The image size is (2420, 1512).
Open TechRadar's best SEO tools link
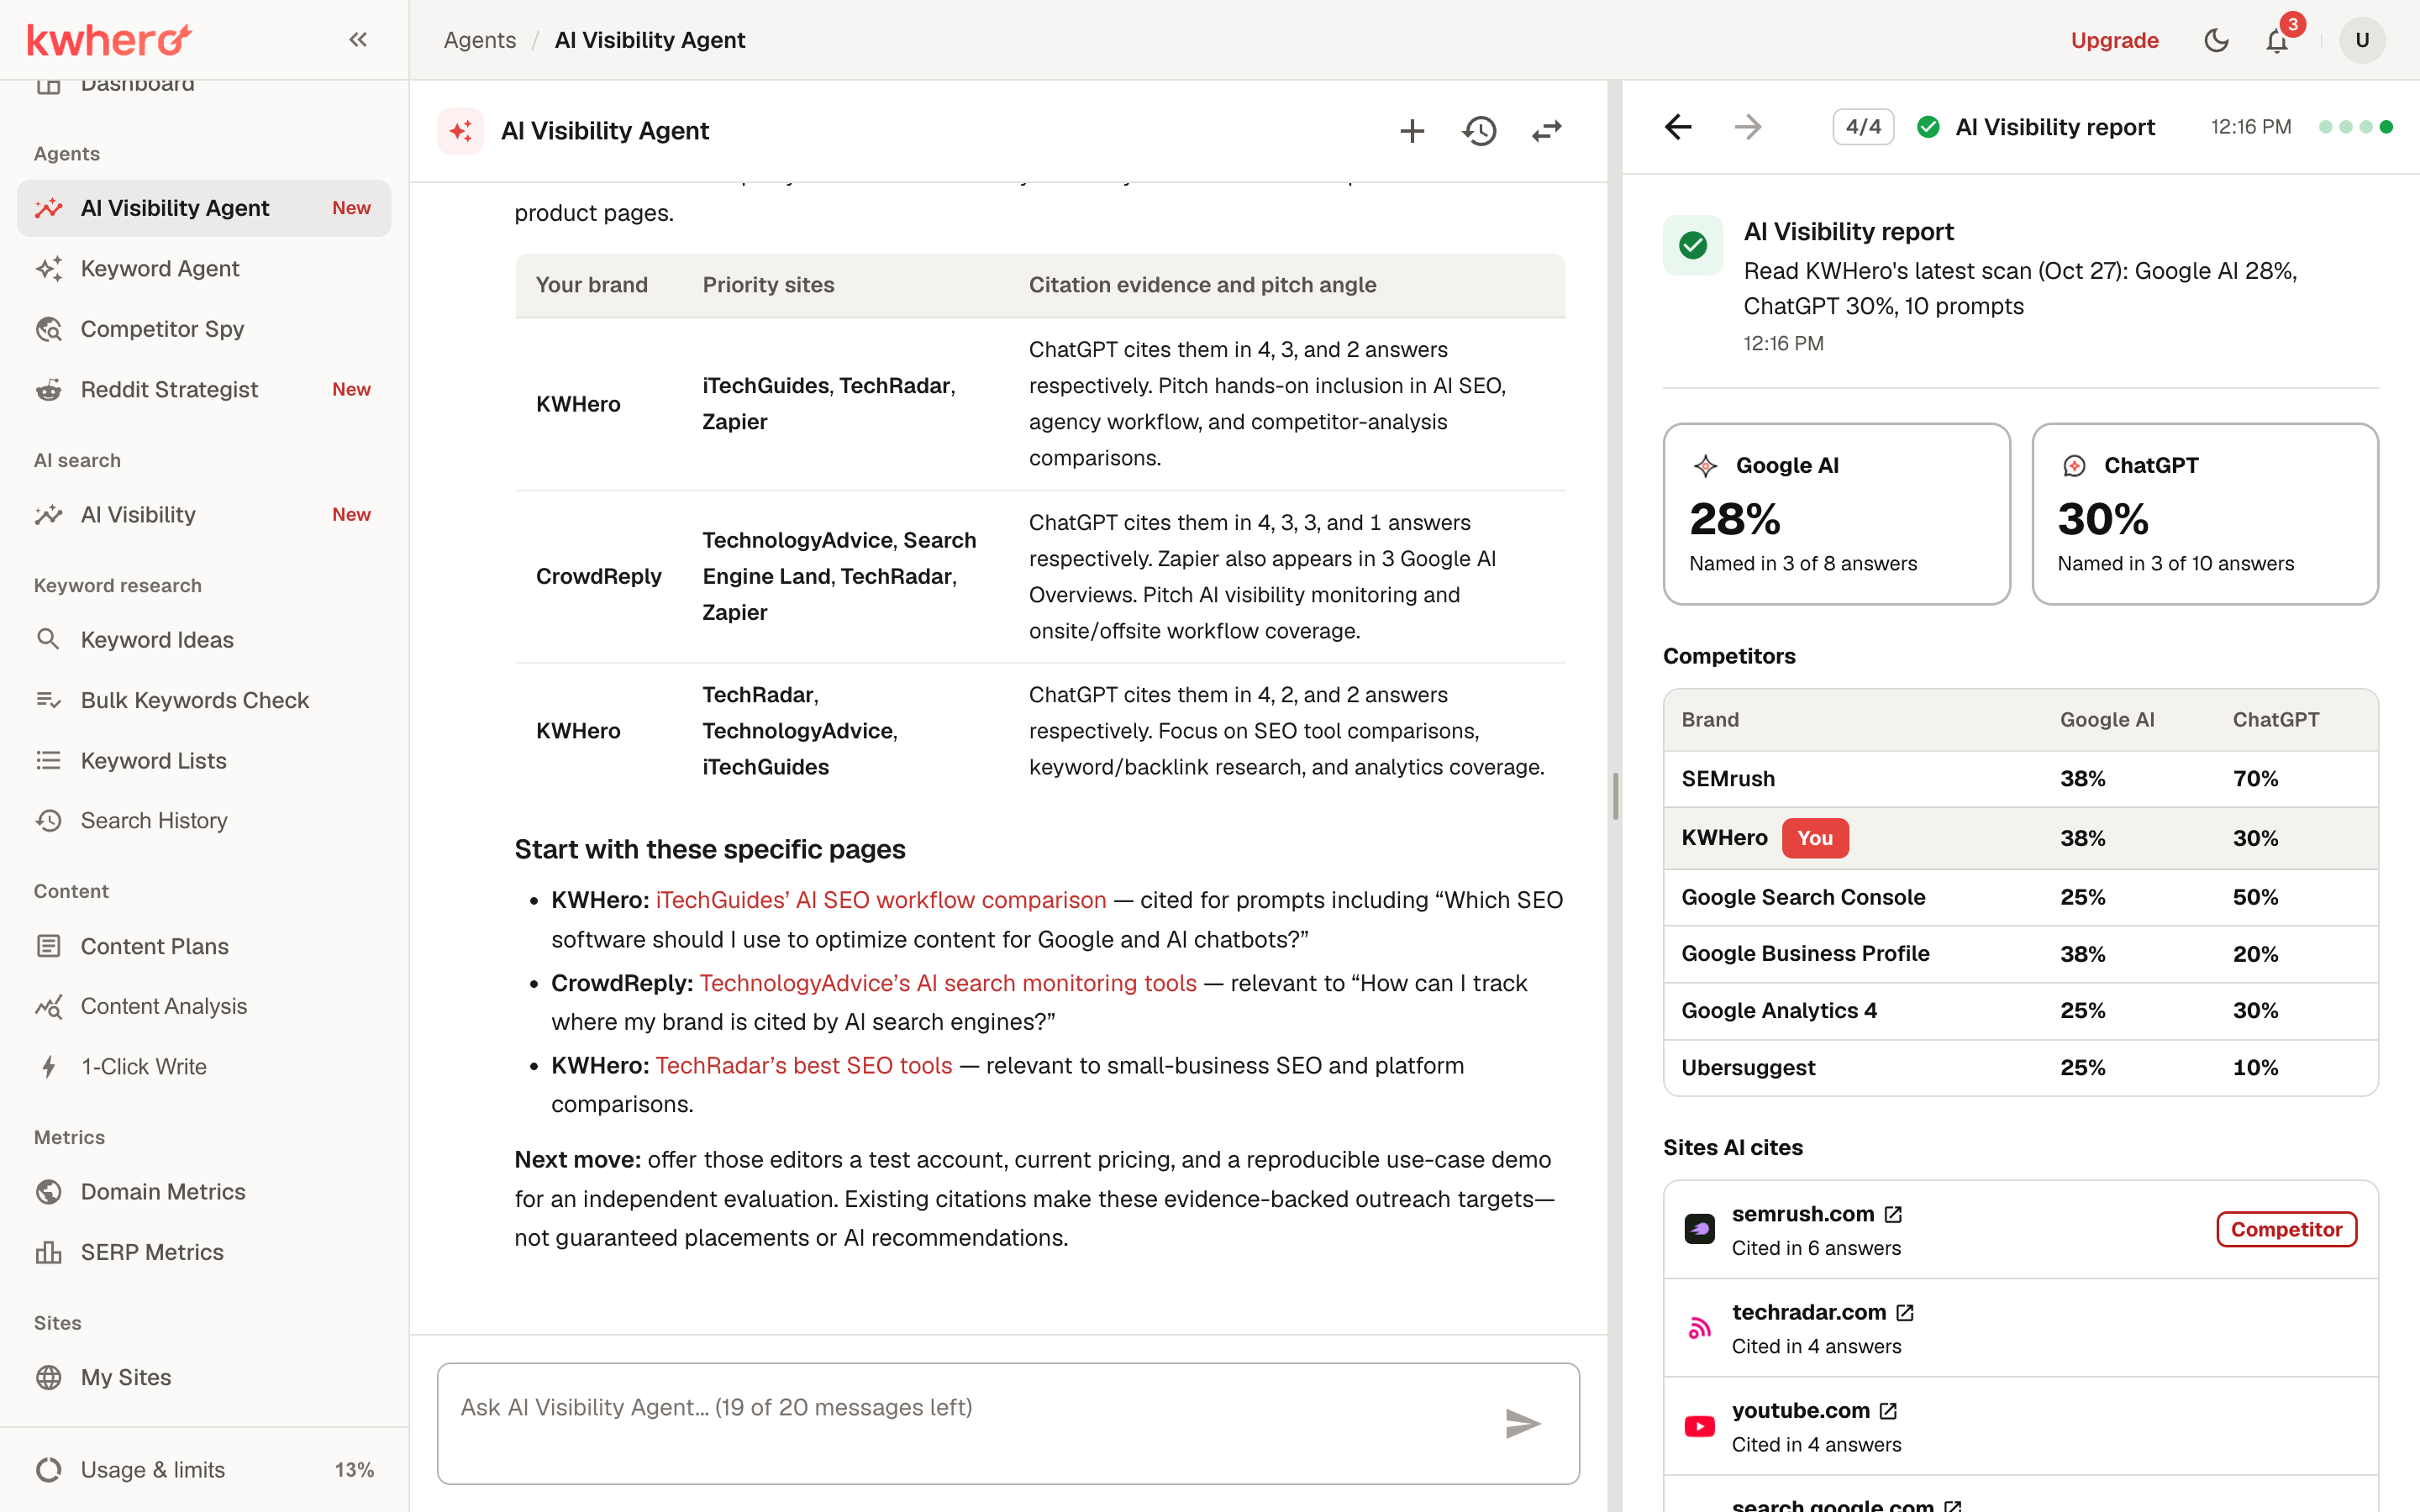[x=804, y=1065]
